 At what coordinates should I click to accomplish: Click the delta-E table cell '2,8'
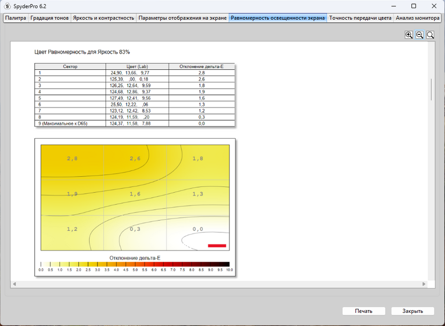click(201, 73)
